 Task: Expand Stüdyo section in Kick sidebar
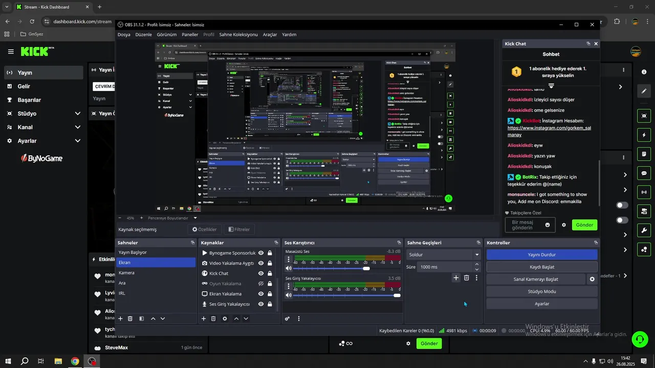click(78, 113)
